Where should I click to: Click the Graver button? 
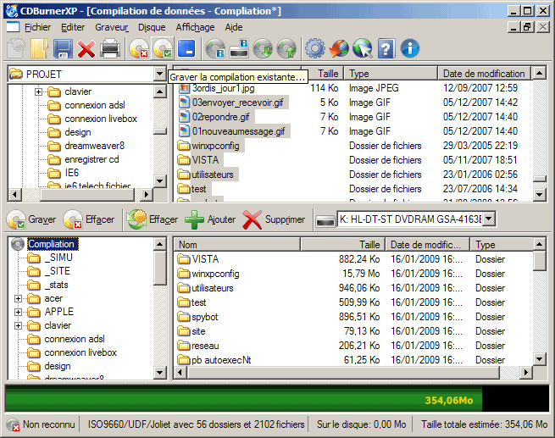pyautogui.click(x=32, y=219)
